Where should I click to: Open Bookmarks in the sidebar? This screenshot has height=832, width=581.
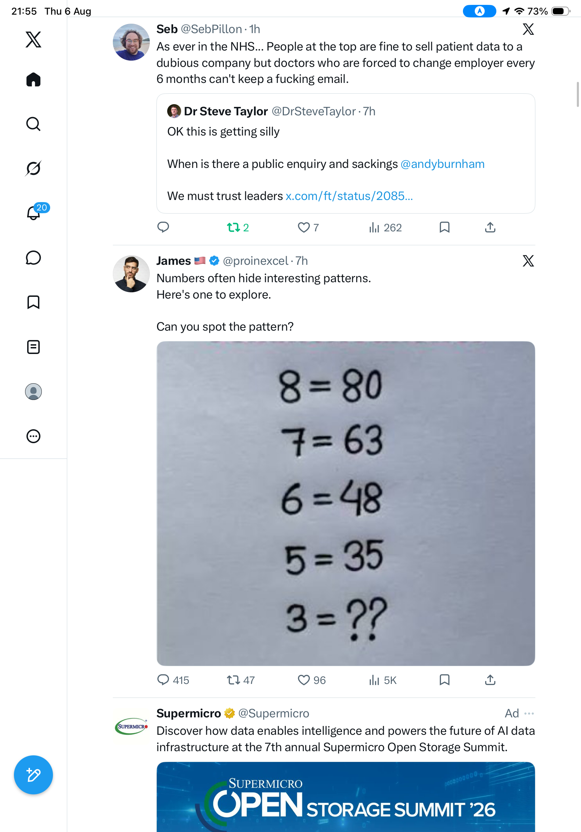33,302
